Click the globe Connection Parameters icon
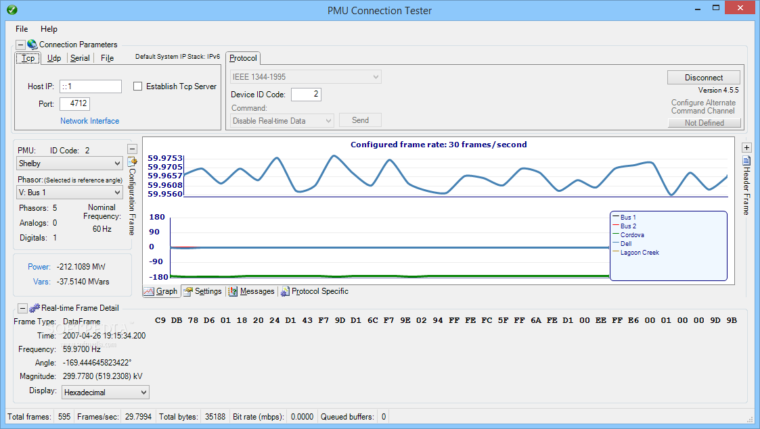 click(32, 44)
